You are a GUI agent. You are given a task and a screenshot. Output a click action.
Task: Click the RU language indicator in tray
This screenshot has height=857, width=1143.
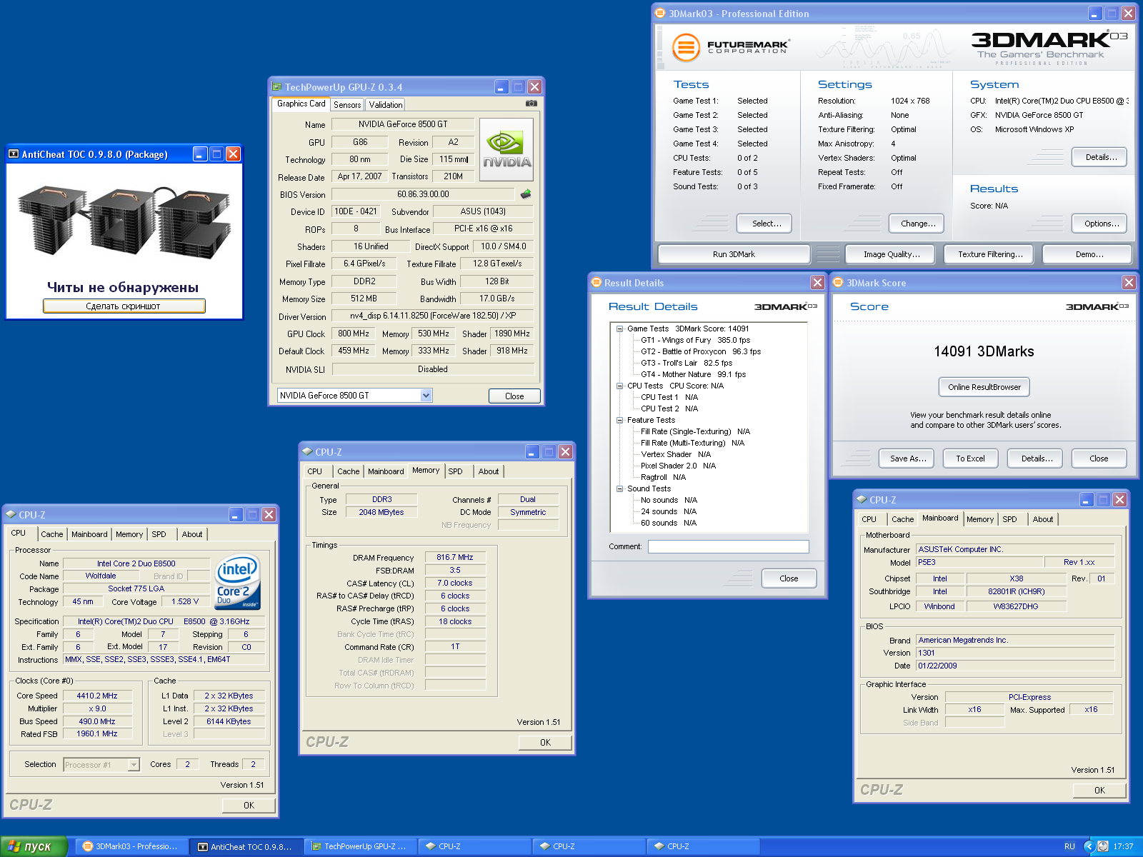(1069, 846)
